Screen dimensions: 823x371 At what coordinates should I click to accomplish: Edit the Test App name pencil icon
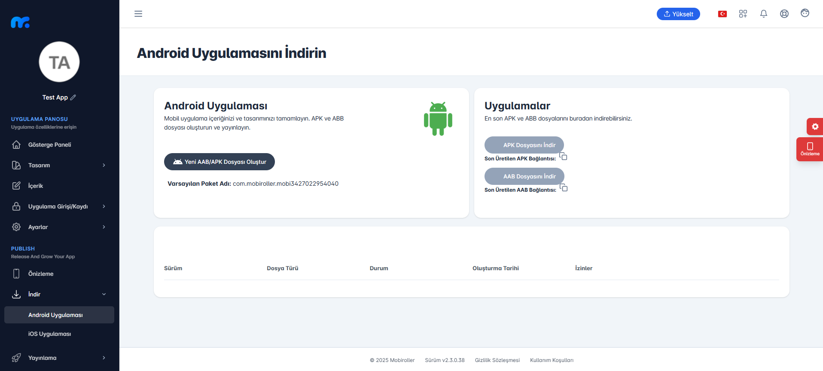point(73,97)
